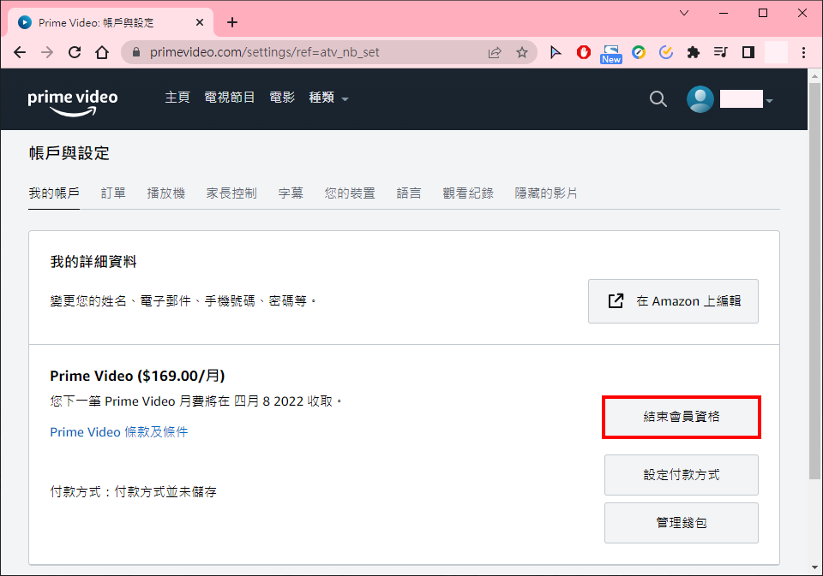Open the 隱藏的影片 tab

pos(546,193)
